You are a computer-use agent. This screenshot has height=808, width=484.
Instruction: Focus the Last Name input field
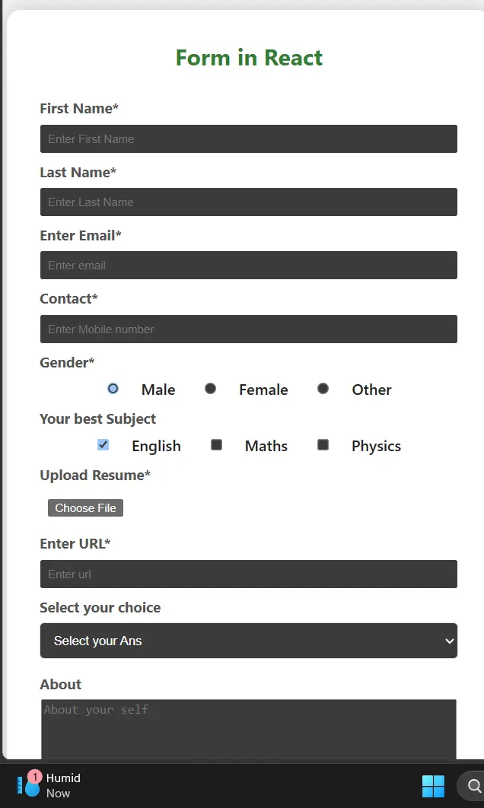click(248, 202)
